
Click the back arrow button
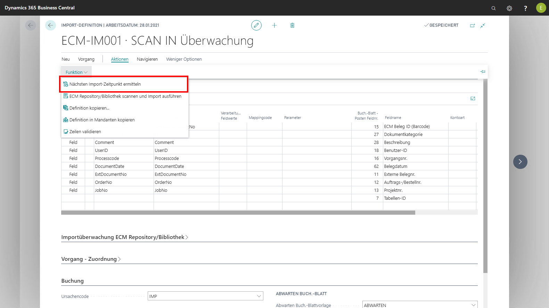(x=50, y=25)
